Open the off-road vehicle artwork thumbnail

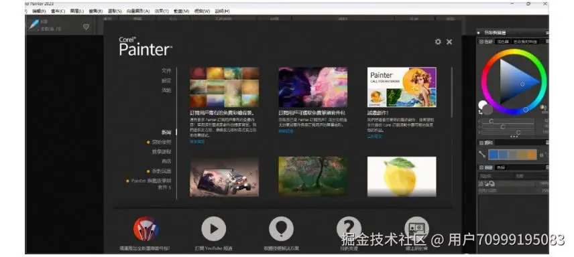tap(224, 177)
